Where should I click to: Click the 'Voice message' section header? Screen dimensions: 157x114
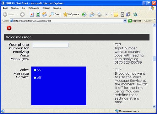tap(77, 37)
